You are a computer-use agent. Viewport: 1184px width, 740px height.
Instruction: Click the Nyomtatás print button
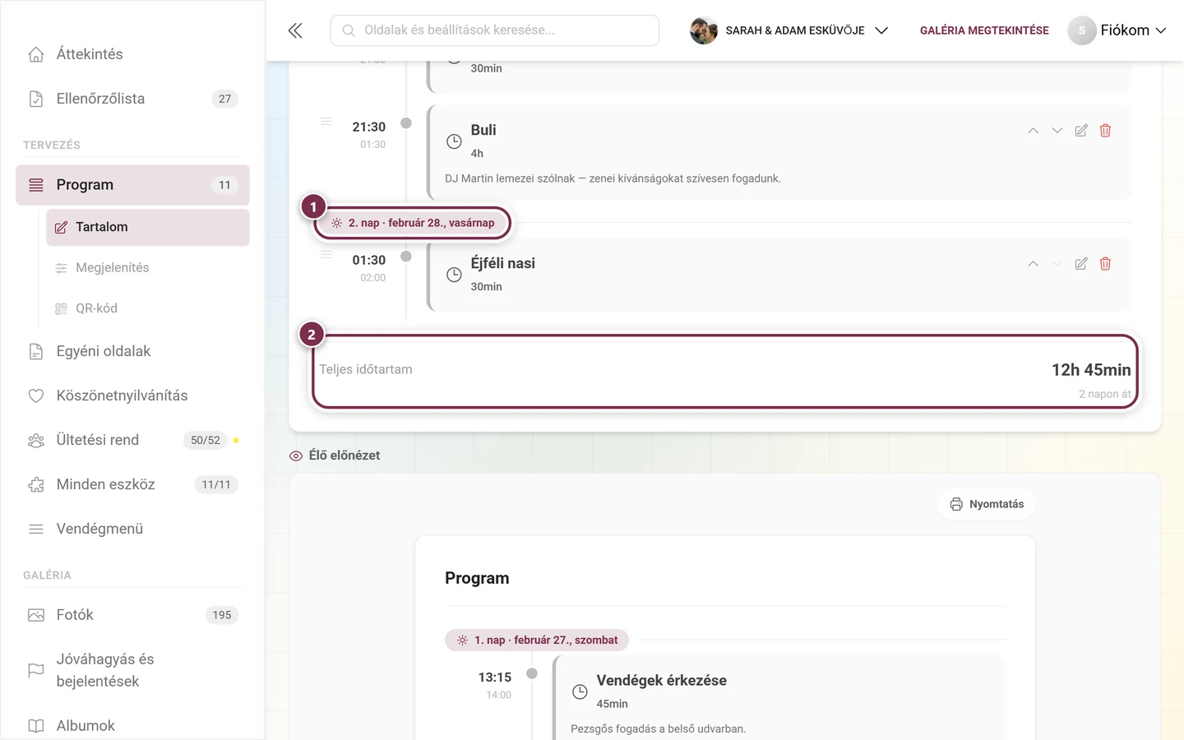point(987,504)
